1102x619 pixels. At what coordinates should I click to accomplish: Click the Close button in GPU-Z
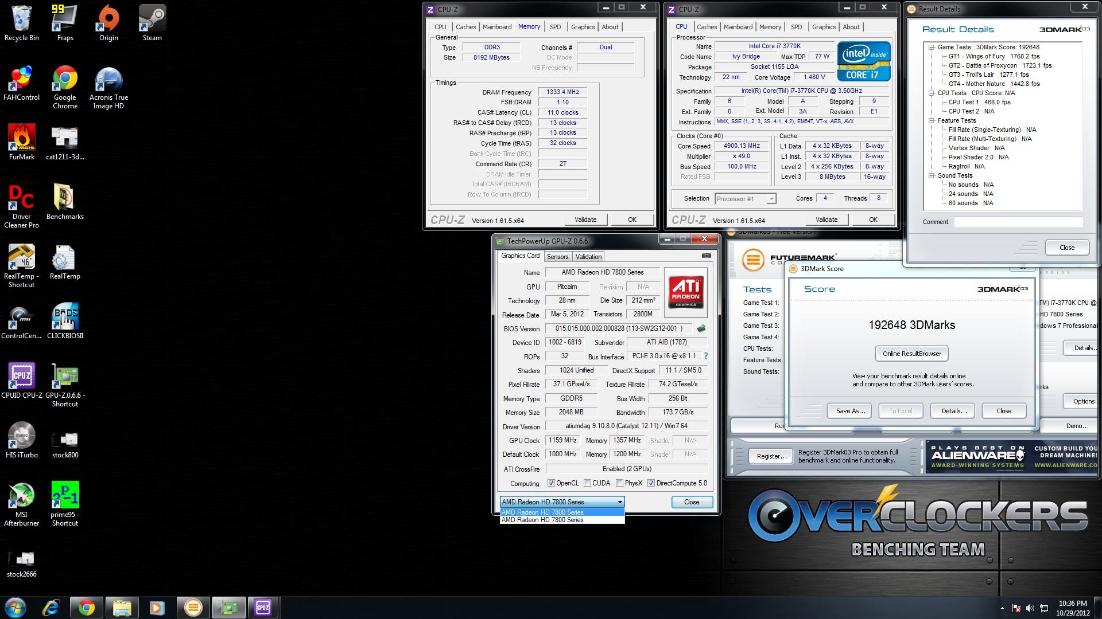(692, 502)
